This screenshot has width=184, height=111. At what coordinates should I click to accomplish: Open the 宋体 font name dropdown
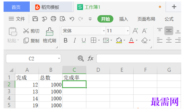(x=104, y=31)
